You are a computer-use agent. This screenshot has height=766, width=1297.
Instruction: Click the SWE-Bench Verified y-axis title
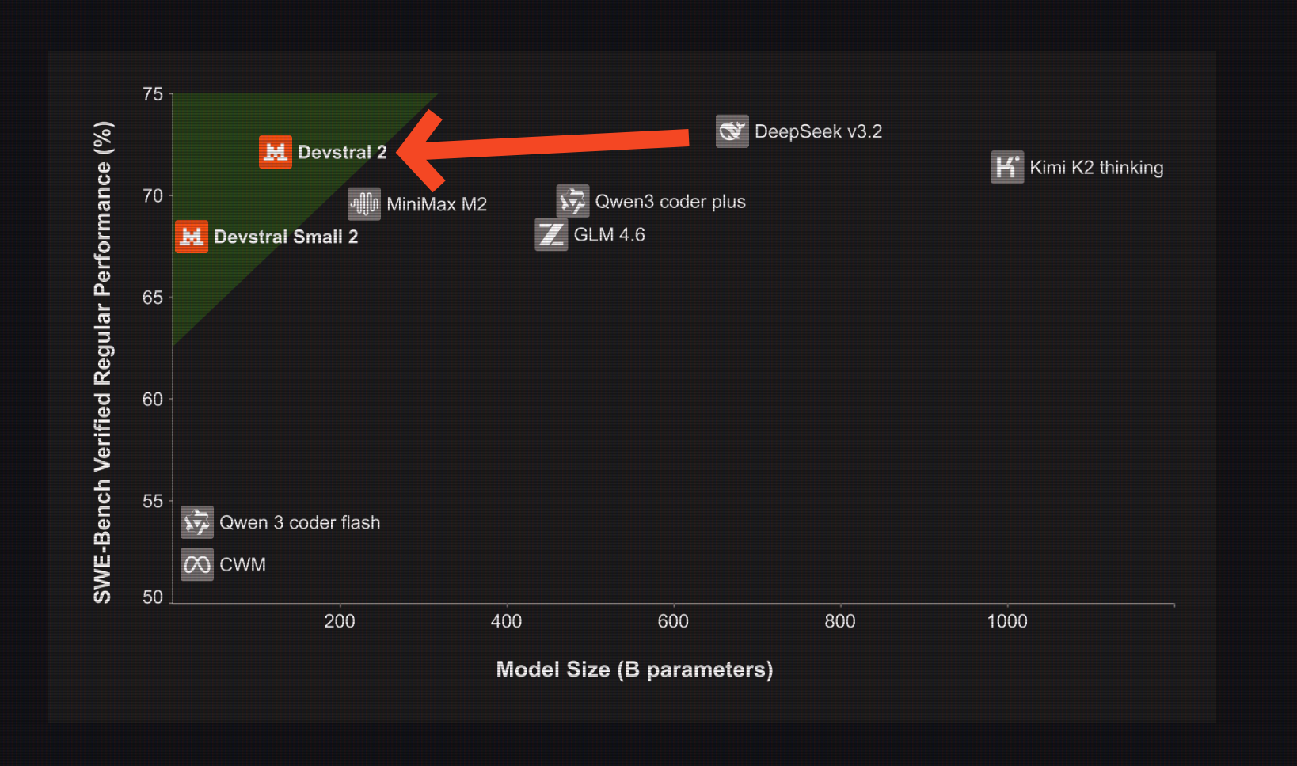point(103,362)
